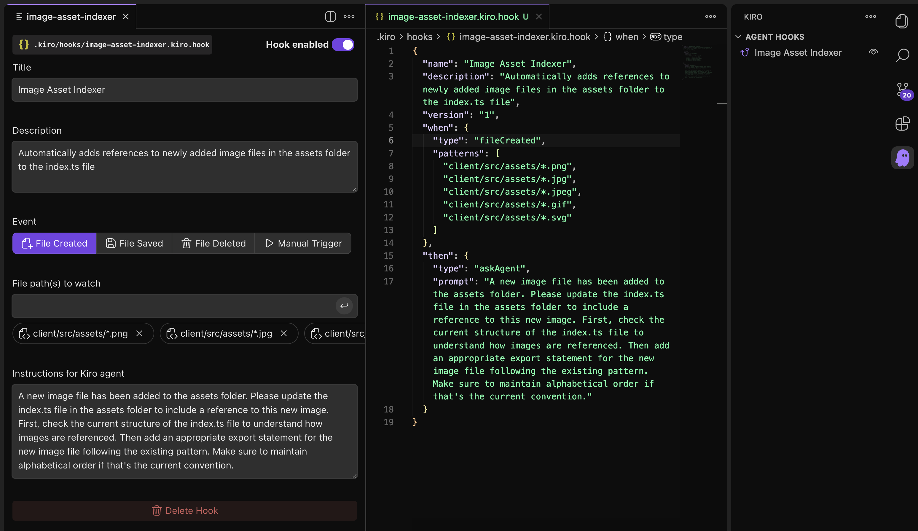The width and height of the screenshot is (918, 531).
Task: Click the Title input field
Action: click(185, 89)
